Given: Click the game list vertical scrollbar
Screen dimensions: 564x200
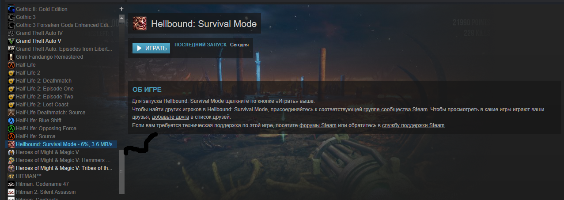Looking at the screenshot, I should (121, 171).
